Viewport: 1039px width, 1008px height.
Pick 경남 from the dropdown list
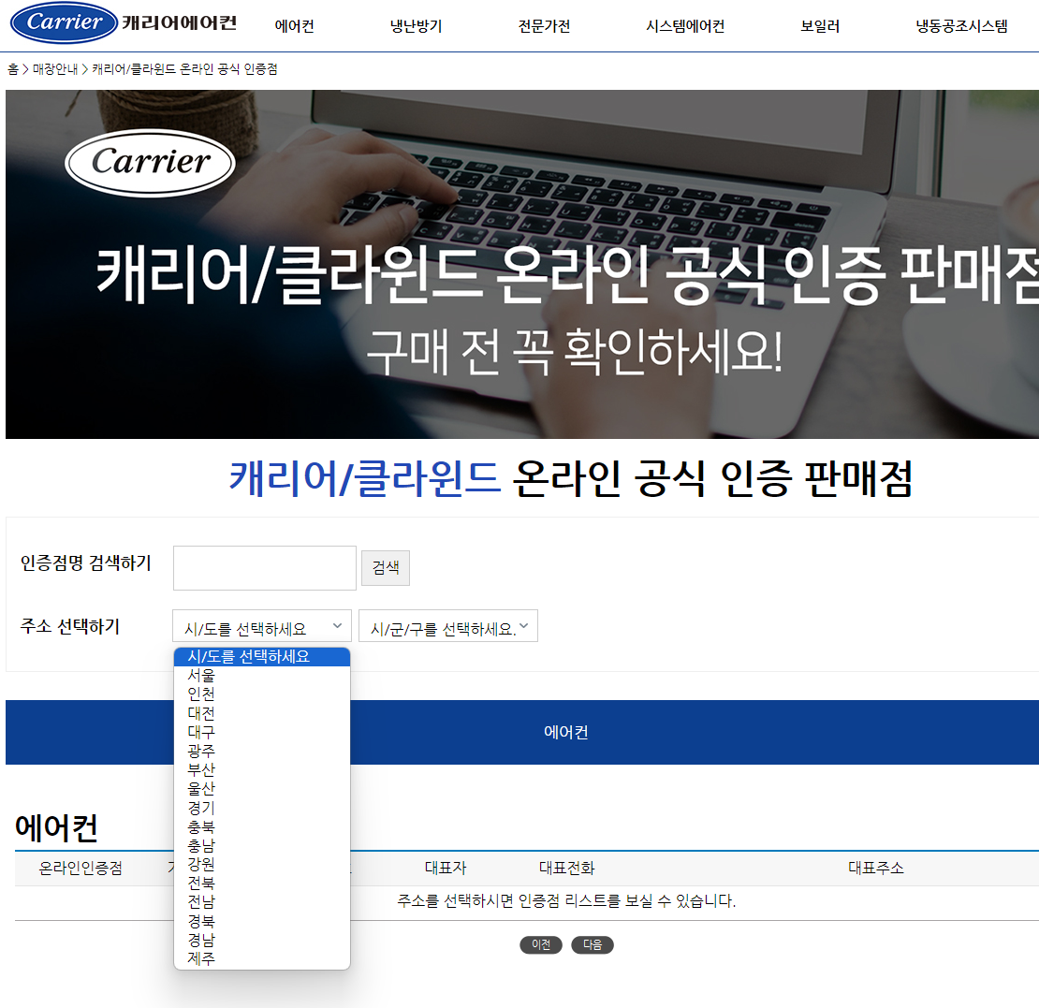(x=262, y=940)
